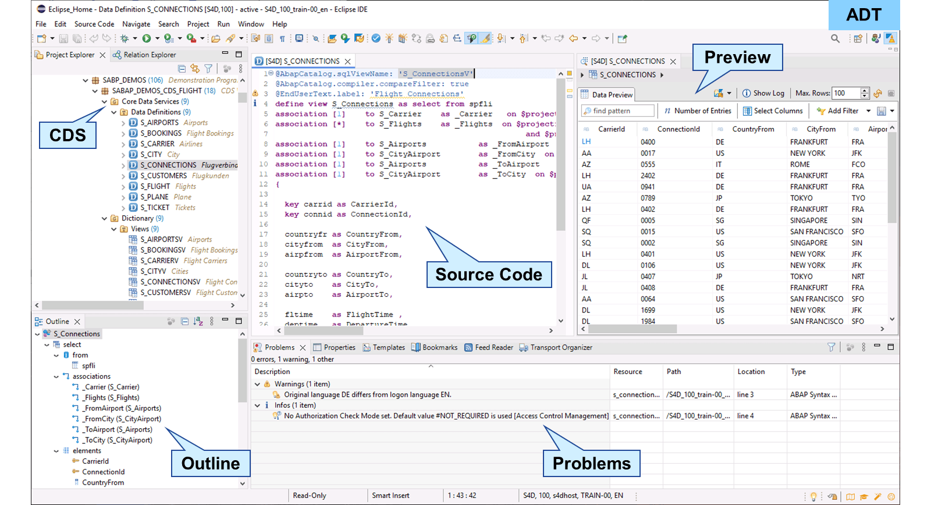Click the Debug bug icon in toolbar
Viewport: 931px width, 505px height.
pyautogui.click(x=125, y=39)
